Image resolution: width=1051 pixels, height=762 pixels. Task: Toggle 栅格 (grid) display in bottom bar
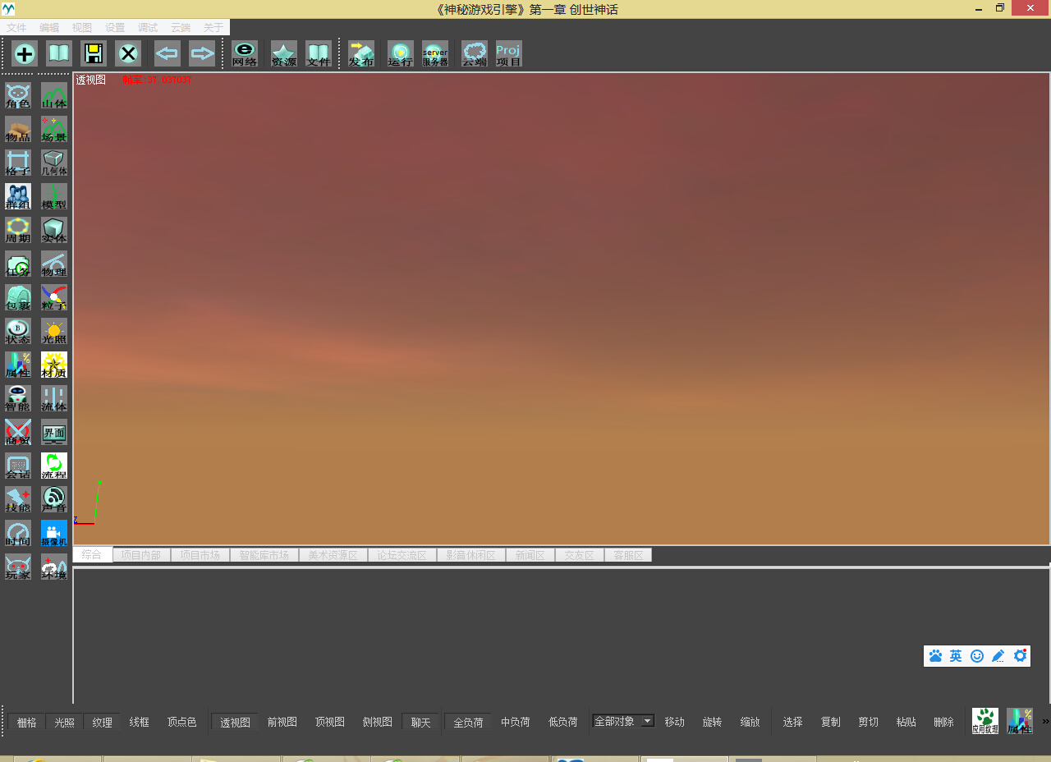click(27, 723)
